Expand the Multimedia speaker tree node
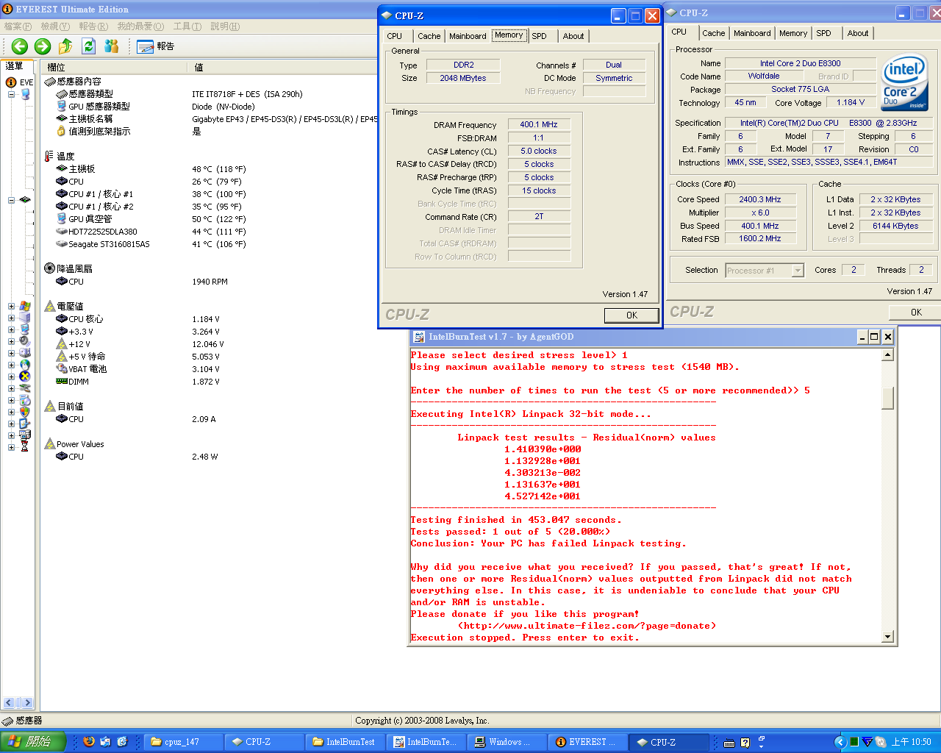Screen dimensions: 941x753 point(11,341)
